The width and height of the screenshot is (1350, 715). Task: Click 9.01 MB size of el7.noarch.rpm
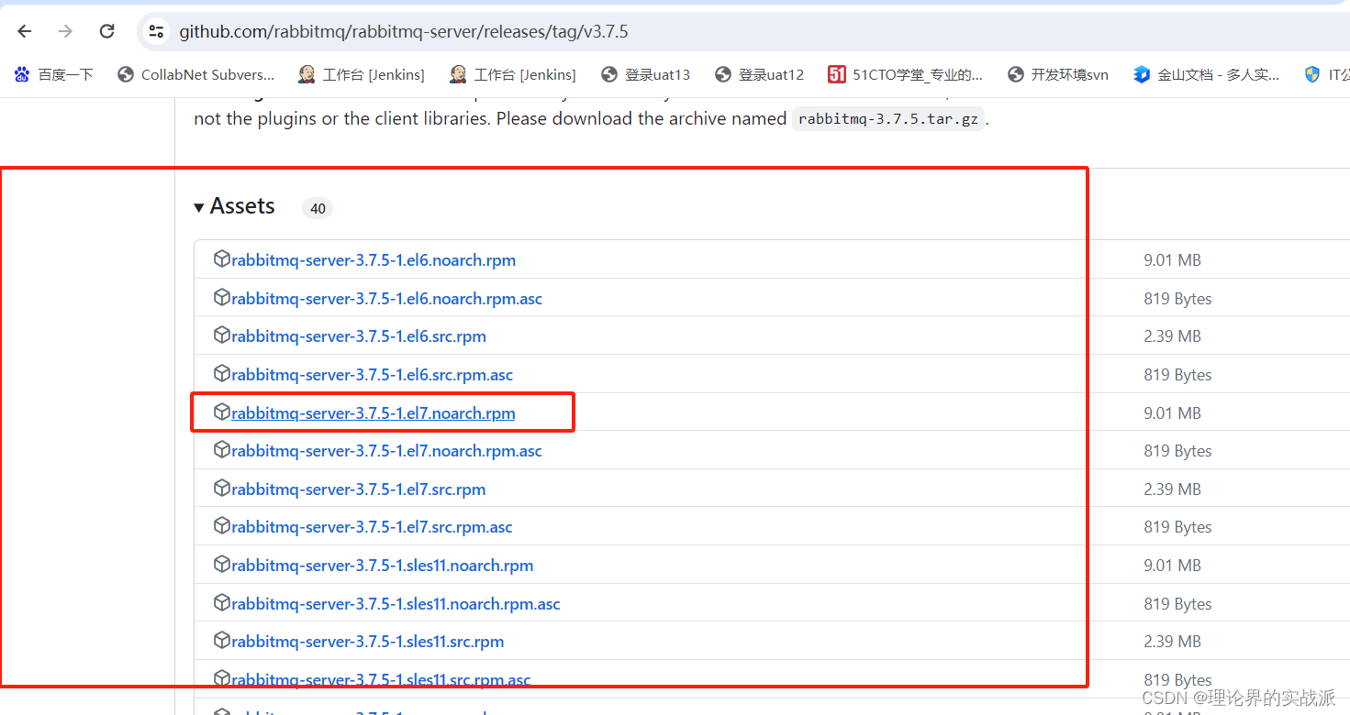pyautogui.click(x=1172, y=413)
